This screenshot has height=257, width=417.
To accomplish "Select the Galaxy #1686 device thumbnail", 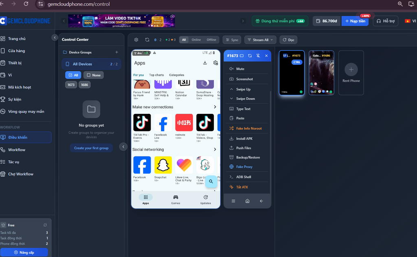I will click(x=321, y=73).
